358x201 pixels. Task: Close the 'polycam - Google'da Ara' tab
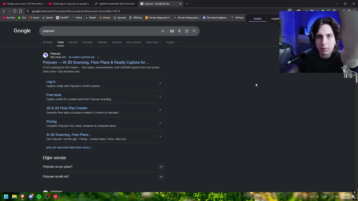click(180, 4)
